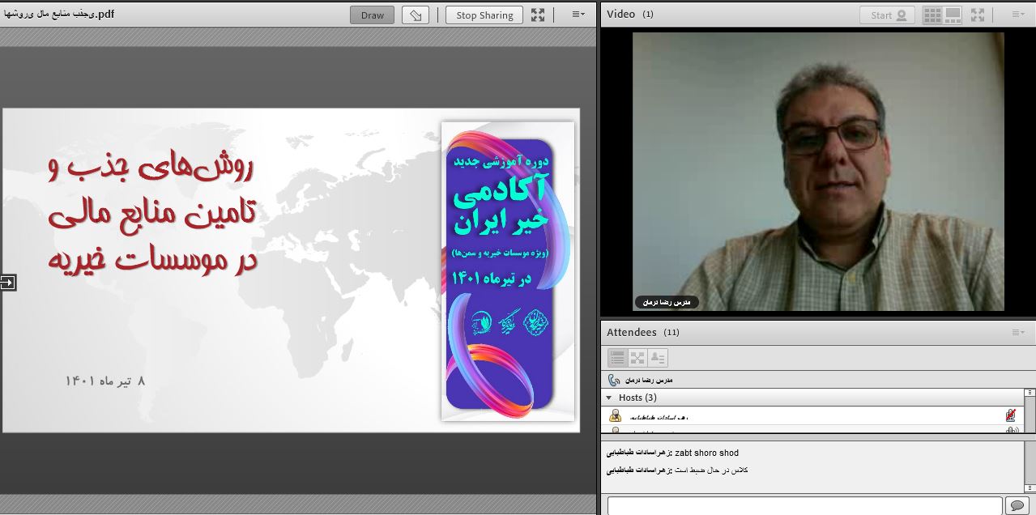Open breakout room view in Attendees pod
The width and height of the screenshot is (1036, 515).
click(x=638, y=357)
